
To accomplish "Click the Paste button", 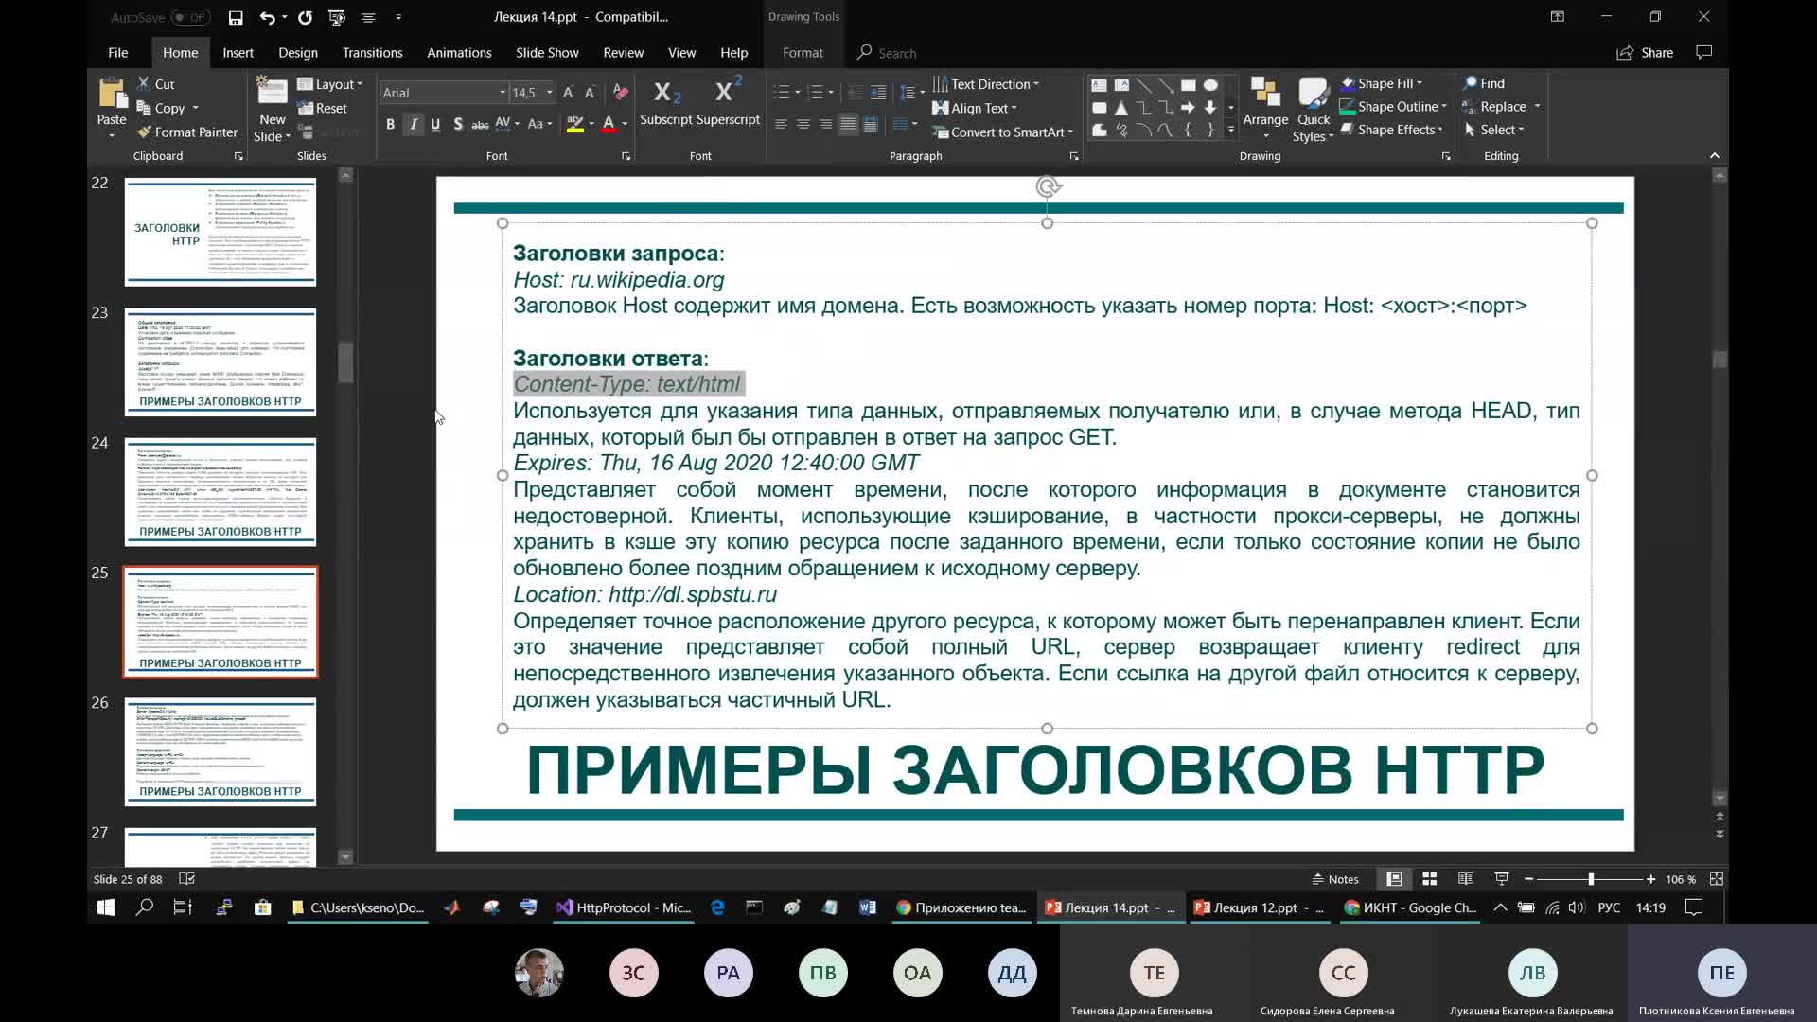I will point(112,107).
